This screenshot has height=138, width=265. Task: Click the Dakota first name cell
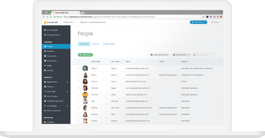tap(94, 121)
